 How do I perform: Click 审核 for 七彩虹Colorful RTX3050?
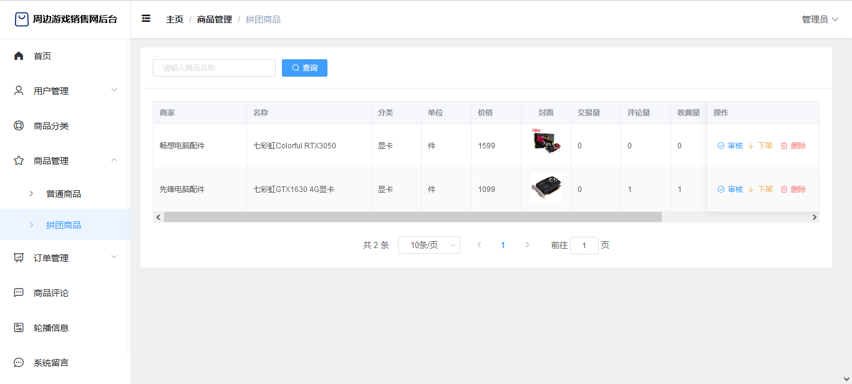(x=730, y=146)
